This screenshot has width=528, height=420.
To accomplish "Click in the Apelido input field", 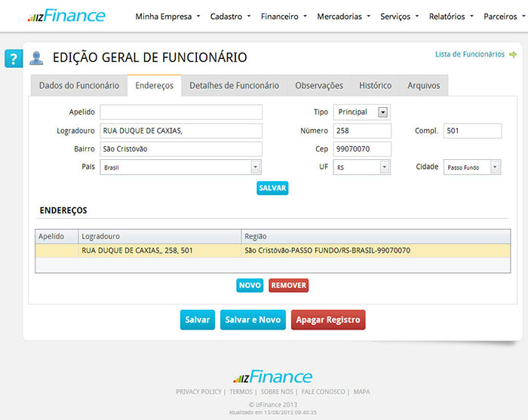I will click(x=181, y=112).
